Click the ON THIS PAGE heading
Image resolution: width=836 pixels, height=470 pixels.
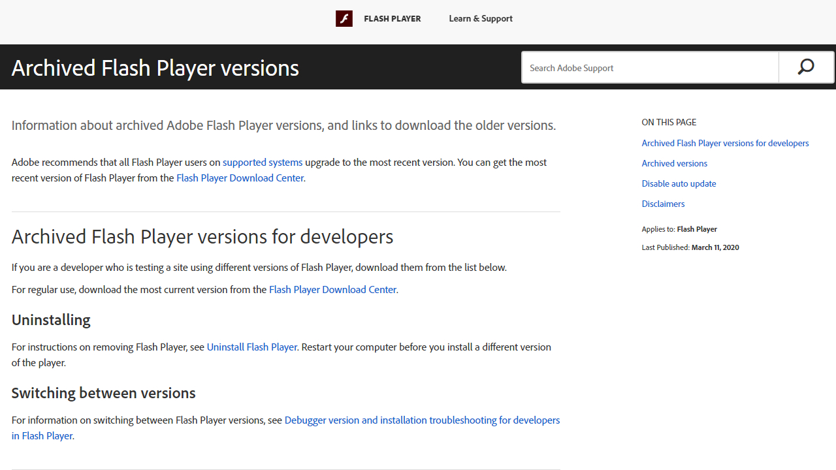tap(668, 122)
